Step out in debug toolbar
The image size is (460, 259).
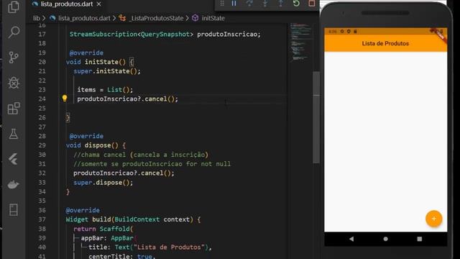coord(280,4)
